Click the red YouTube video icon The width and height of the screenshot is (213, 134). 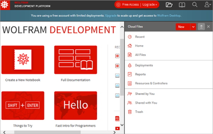[118, 128]
